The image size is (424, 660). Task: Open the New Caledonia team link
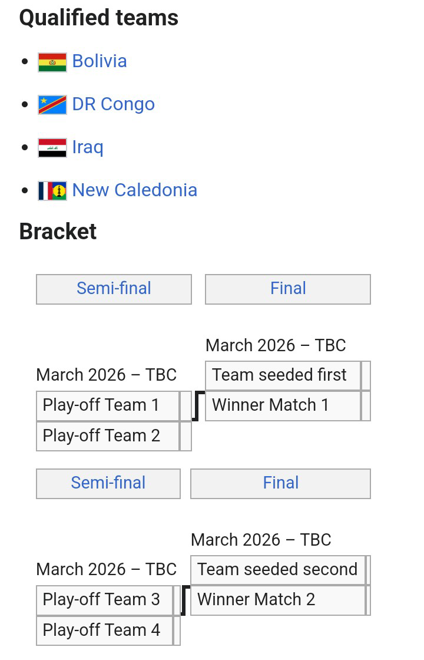135,190
